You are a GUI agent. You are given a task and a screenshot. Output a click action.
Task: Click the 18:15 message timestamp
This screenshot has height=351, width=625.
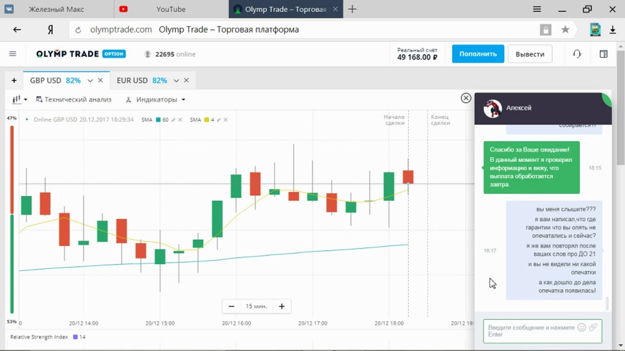click(x=595, y=168)
